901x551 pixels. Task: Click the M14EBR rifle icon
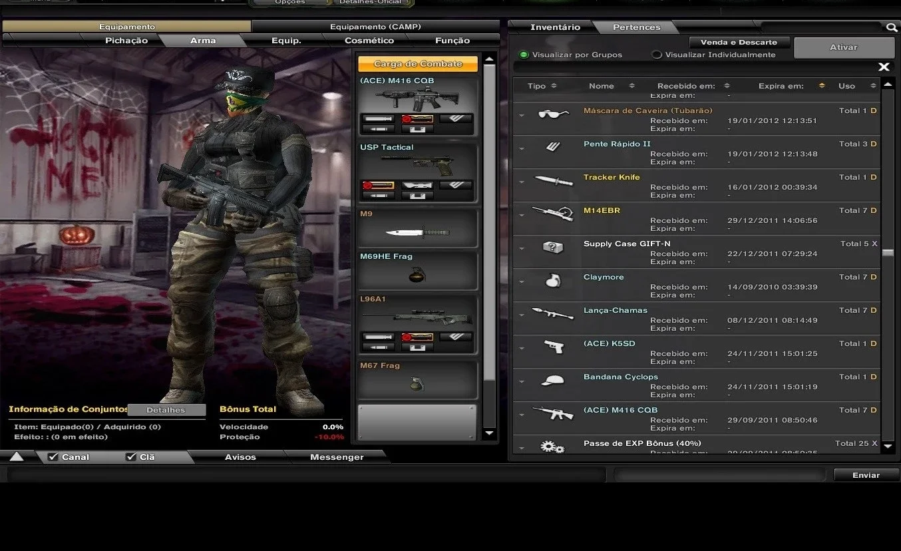(x=553, y=213)
